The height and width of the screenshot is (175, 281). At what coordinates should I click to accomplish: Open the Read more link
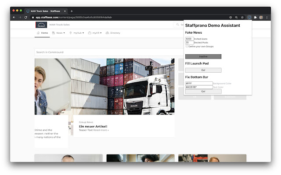tap(101, 130)
